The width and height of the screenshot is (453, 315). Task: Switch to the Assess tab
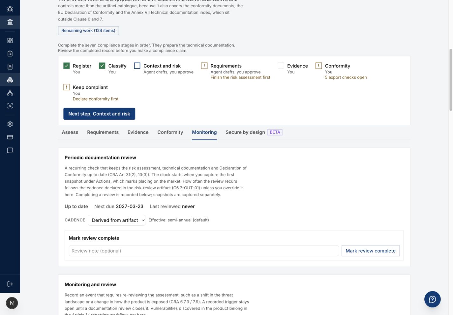[x=70, y=132]
